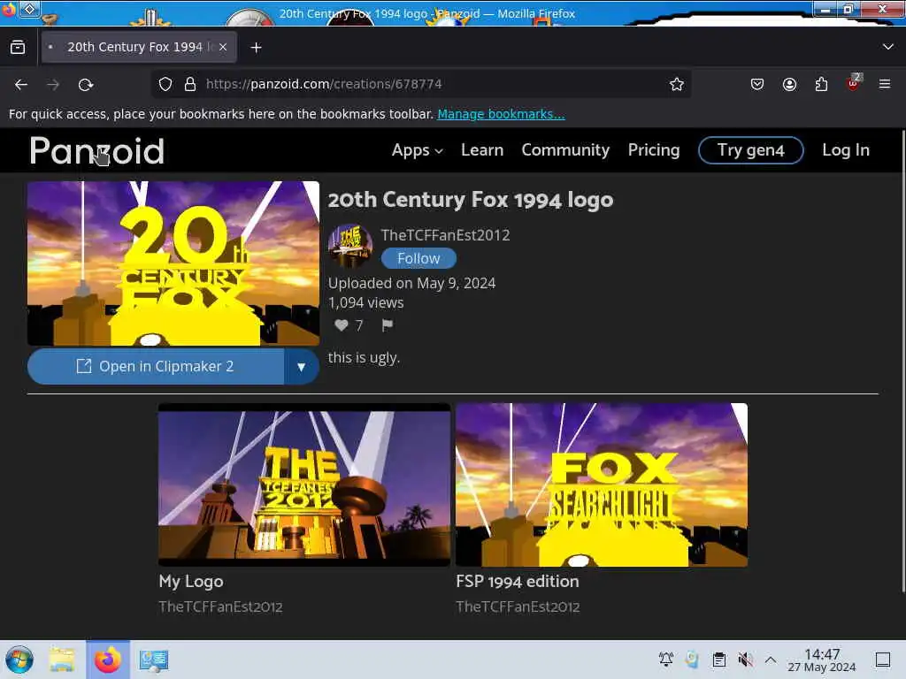The width and height of the screenshot is (906, 679).
Task: Open the clipboard tray icon
Action: click(x=718, y=659)
